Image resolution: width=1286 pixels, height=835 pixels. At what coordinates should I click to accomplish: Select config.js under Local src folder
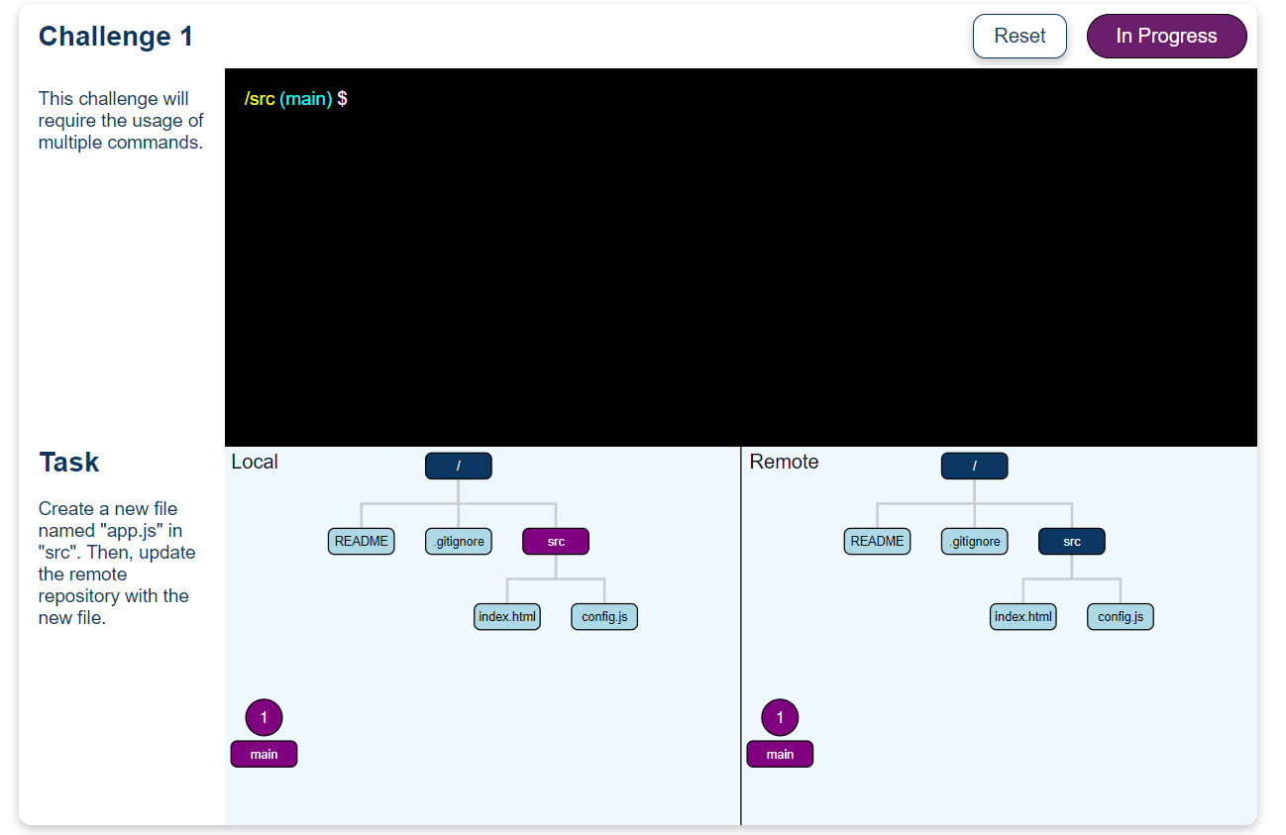[x=603, y=616]
